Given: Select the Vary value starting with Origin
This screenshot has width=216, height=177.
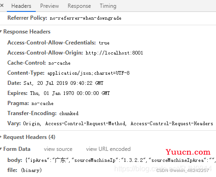Looking at the screenshot, I should pos(118,123).
